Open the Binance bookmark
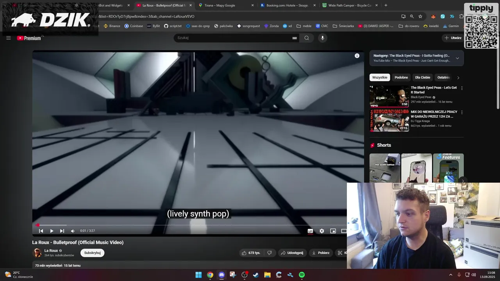Viewport: 500px width, 281px height. coord(112,26)
